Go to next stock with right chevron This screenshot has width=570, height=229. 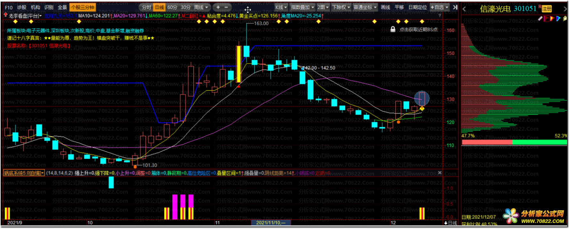[565, 9]
